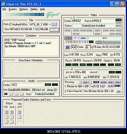Screen dimensions: 127x134
Task: Click the browse file button beside Path
Action: [54, 24]
